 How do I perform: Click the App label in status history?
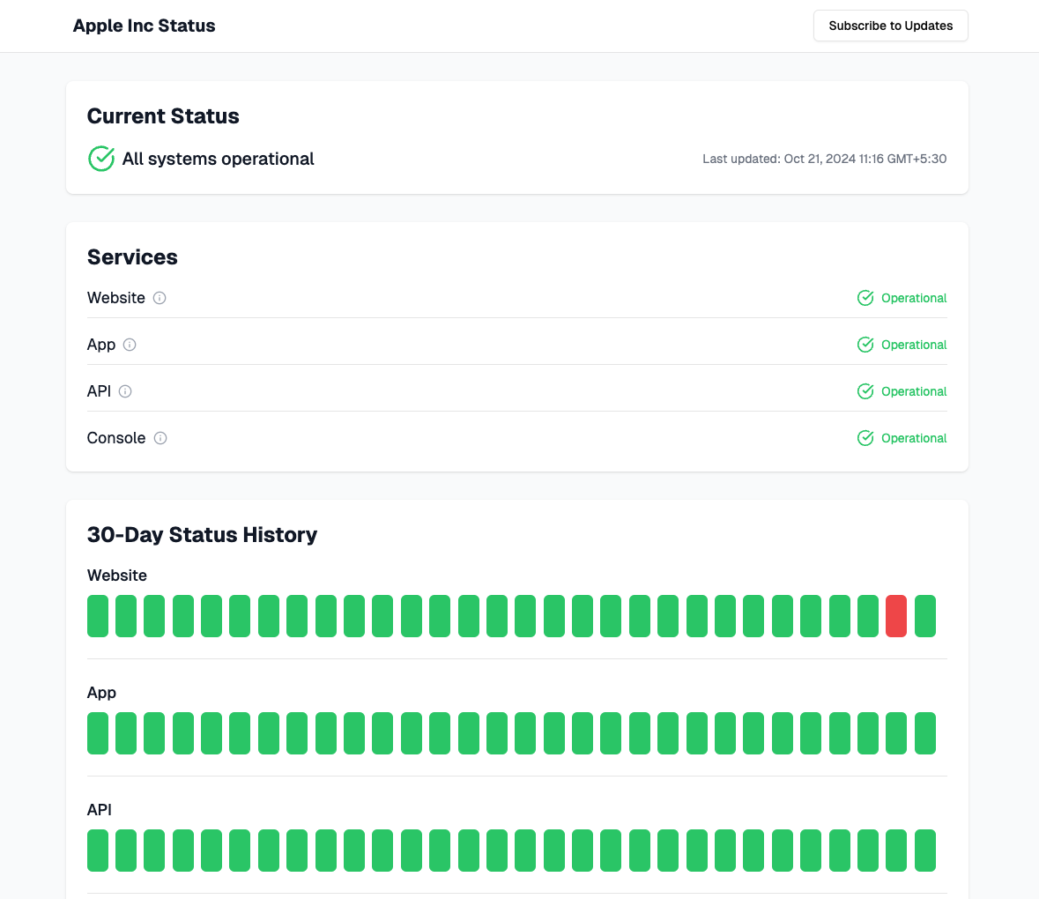click(101, 693)
